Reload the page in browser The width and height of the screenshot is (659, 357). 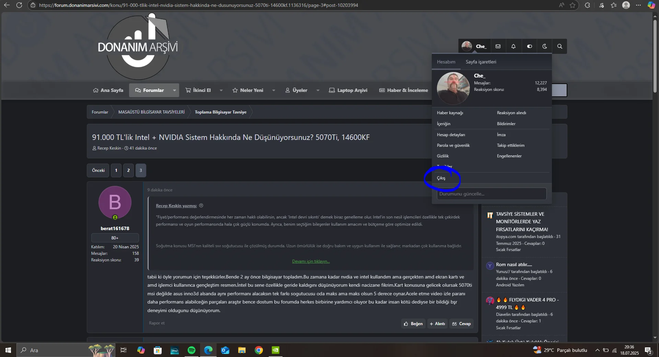click(x=19, y=5)
